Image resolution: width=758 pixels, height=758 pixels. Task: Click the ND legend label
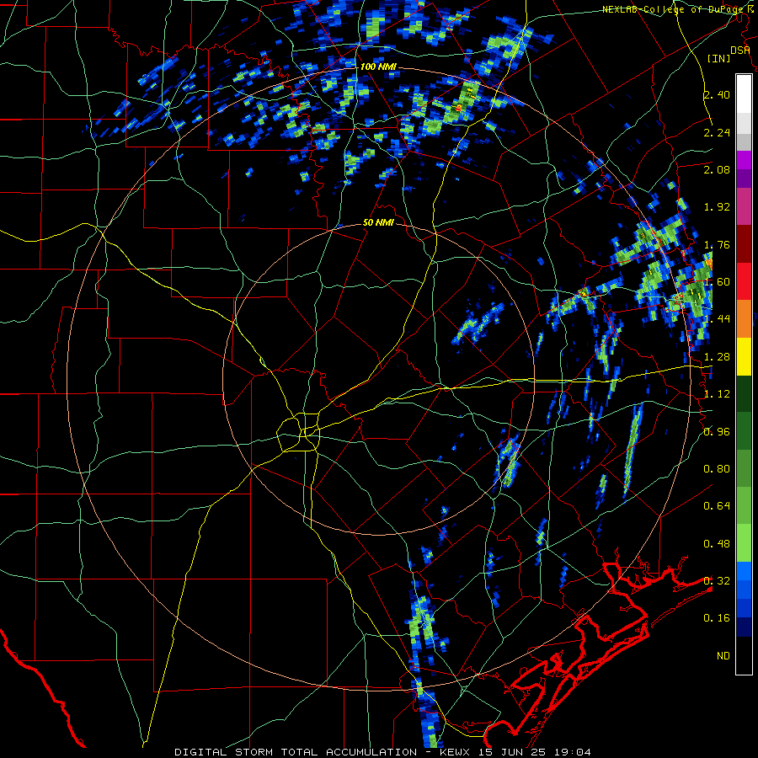pyautogui.click(x=723, y=656)
